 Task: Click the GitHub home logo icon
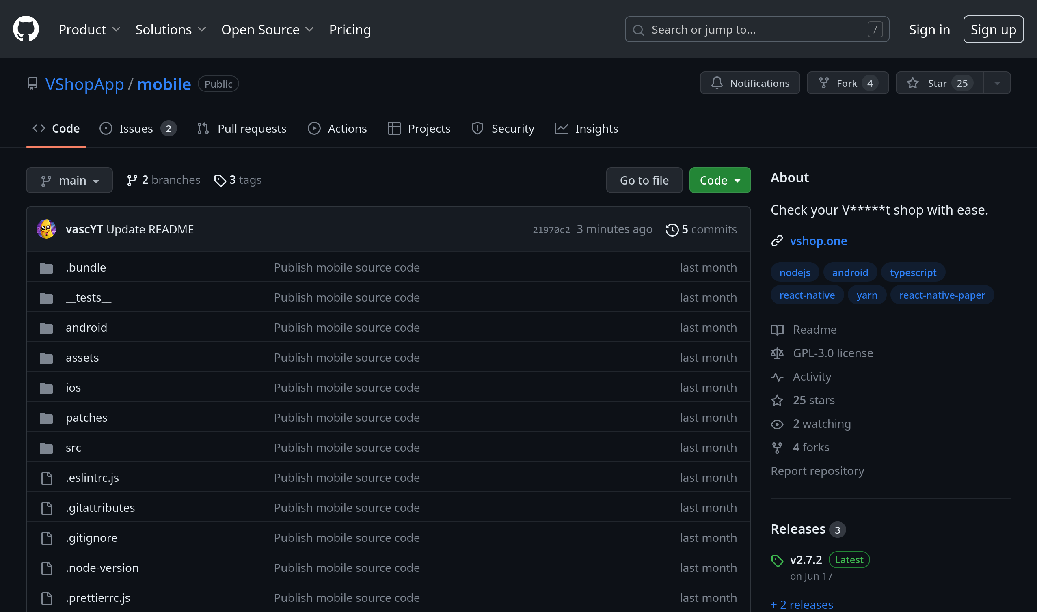(x=26, y=29)
